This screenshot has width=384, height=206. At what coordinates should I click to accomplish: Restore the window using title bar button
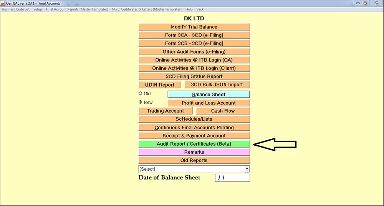coord(365,3)
